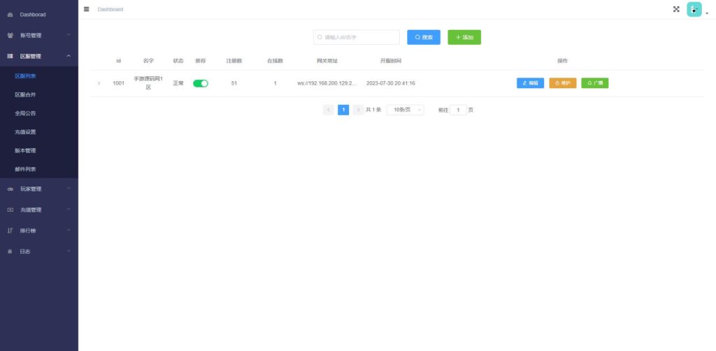Focus the 前往 page jump input

click(458, 110)
